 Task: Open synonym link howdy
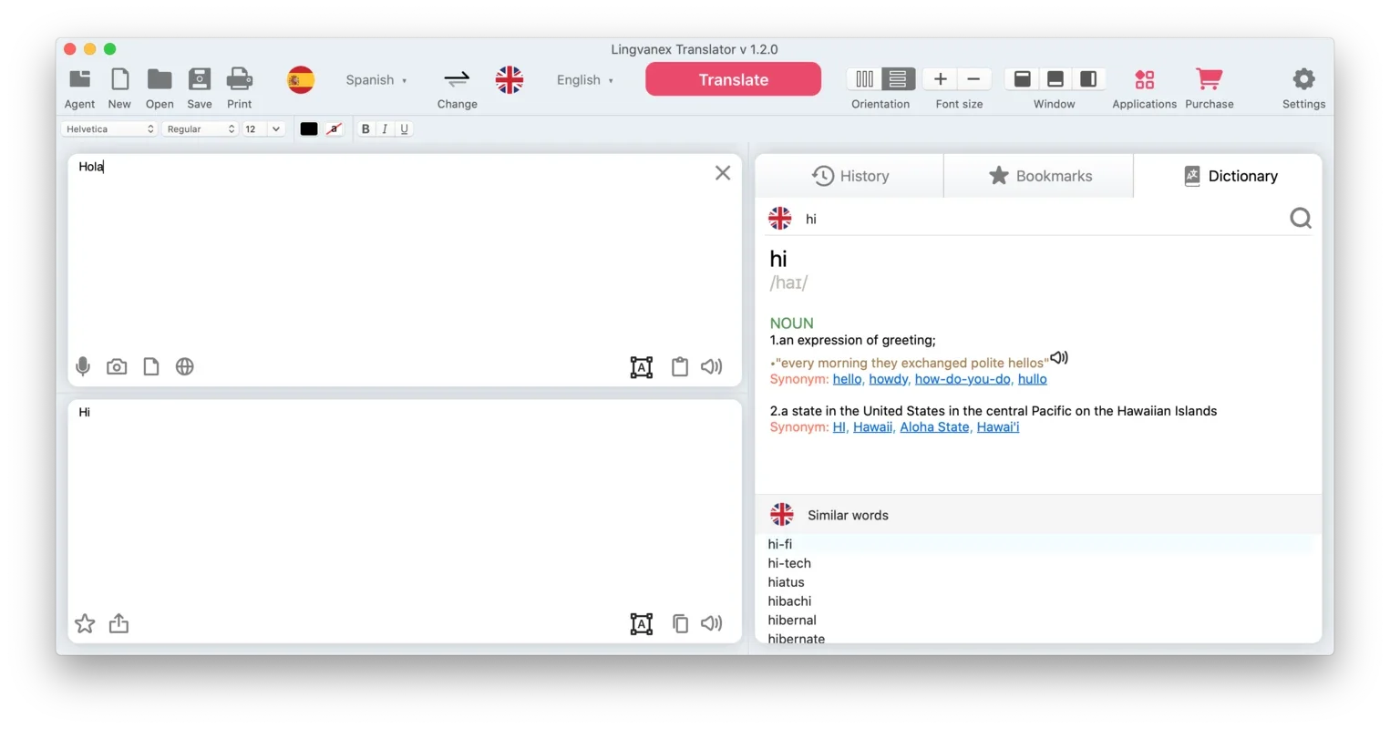coord(889,379)
